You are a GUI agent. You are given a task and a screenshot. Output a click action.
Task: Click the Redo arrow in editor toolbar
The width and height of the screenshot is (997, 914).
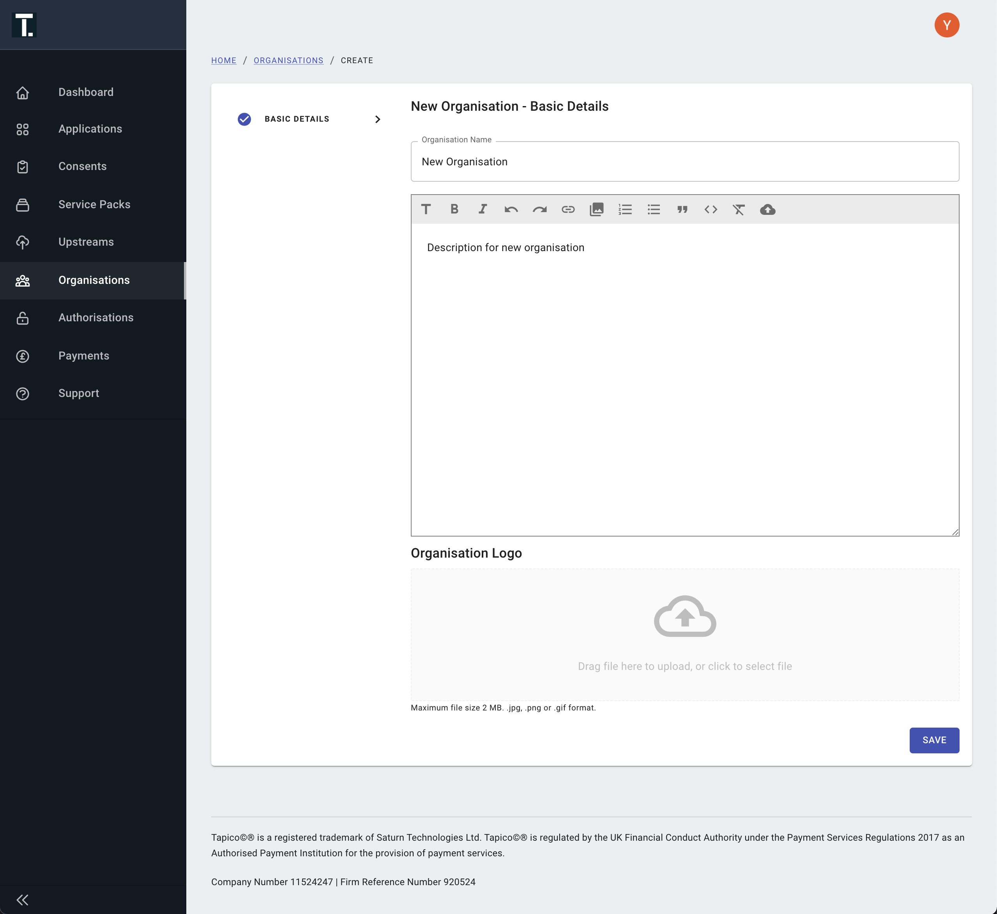click(x=539, y=209)
